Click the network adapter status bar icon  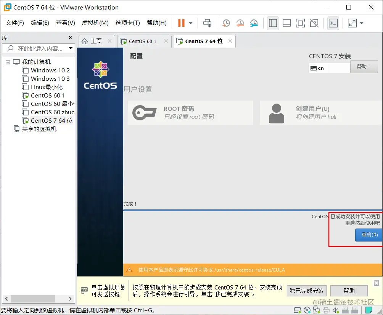[317, 310]
